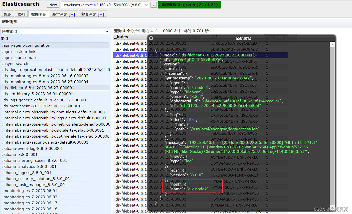Add a new 复合查询 tab via [+]
The image size is (352, 214).
click(101, 14)
